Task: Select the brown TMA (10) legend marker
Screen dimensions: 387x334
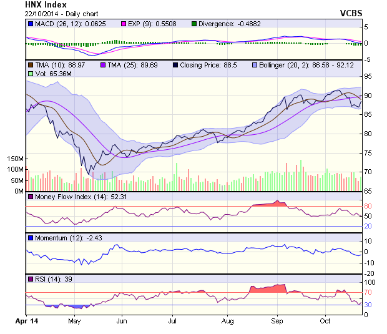Action: click(x=31, y=65)
